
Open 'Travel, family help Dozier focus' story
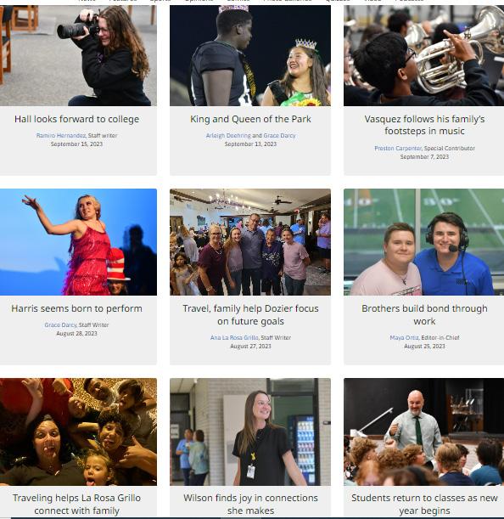point(250,315)
